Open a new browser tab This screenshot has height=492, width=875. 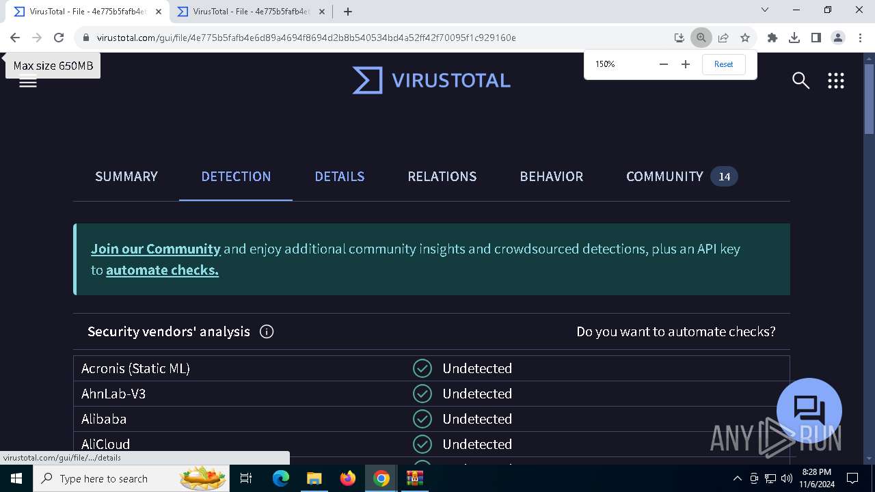pyautogui.click(x=348, y=11)
